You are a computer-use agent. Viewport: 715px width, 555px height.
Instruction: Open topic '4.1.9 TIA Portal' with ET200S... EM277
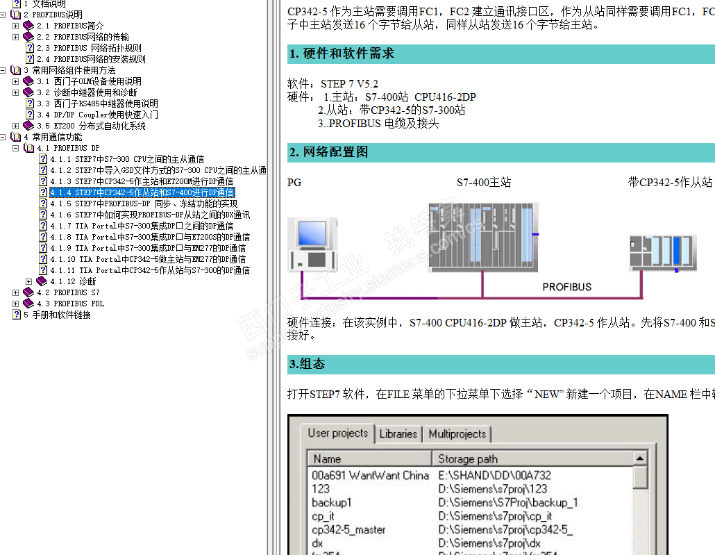(148, 248)
